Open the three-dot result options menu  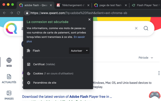click(159, 73)
